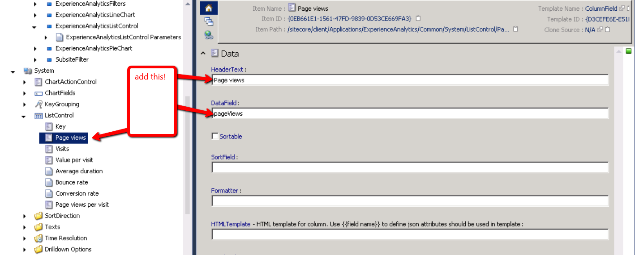Click the Item ID GUID value

point(349,19)
